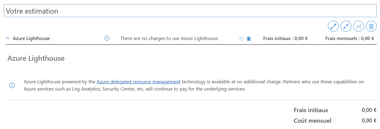Click the row's Frais mensuels 0,00 € summary
This screenshot has width=380, height=129.
pyautogui.click(x=350, y=38)
